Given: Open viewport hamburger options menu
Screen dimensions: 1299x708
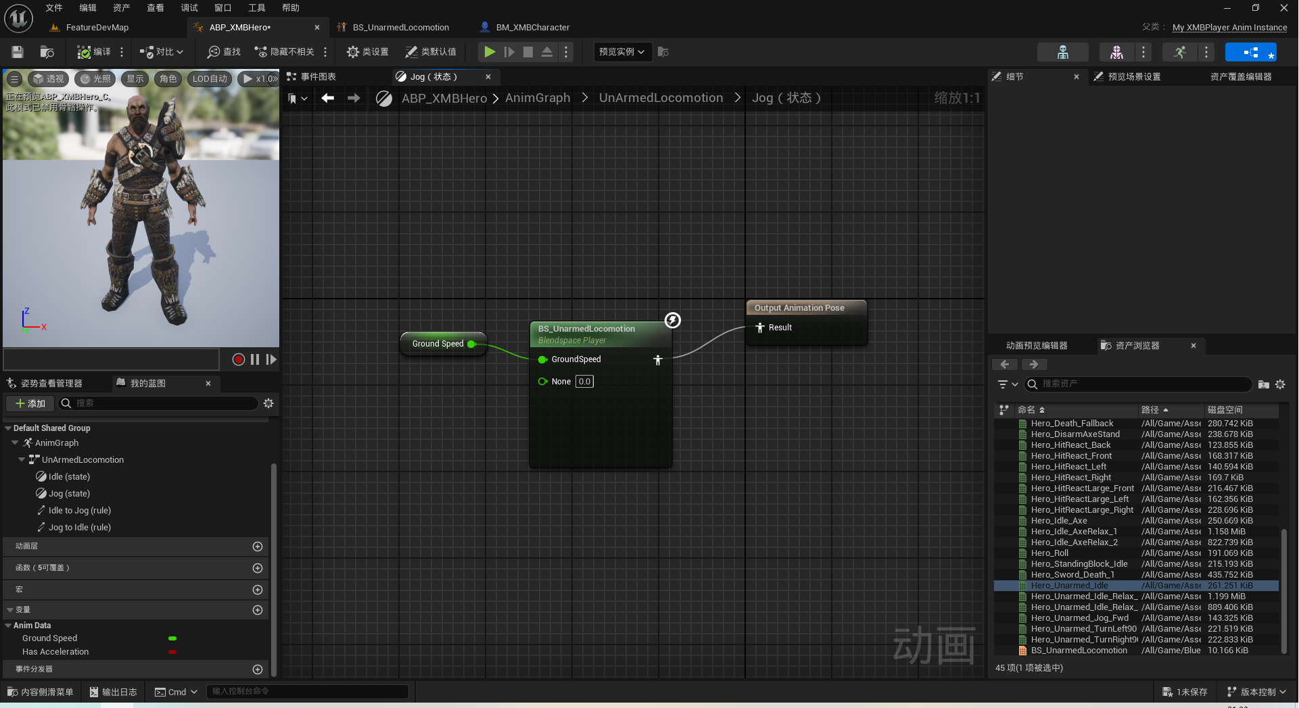Looking at the screenshot, I should tap(14, 79).
